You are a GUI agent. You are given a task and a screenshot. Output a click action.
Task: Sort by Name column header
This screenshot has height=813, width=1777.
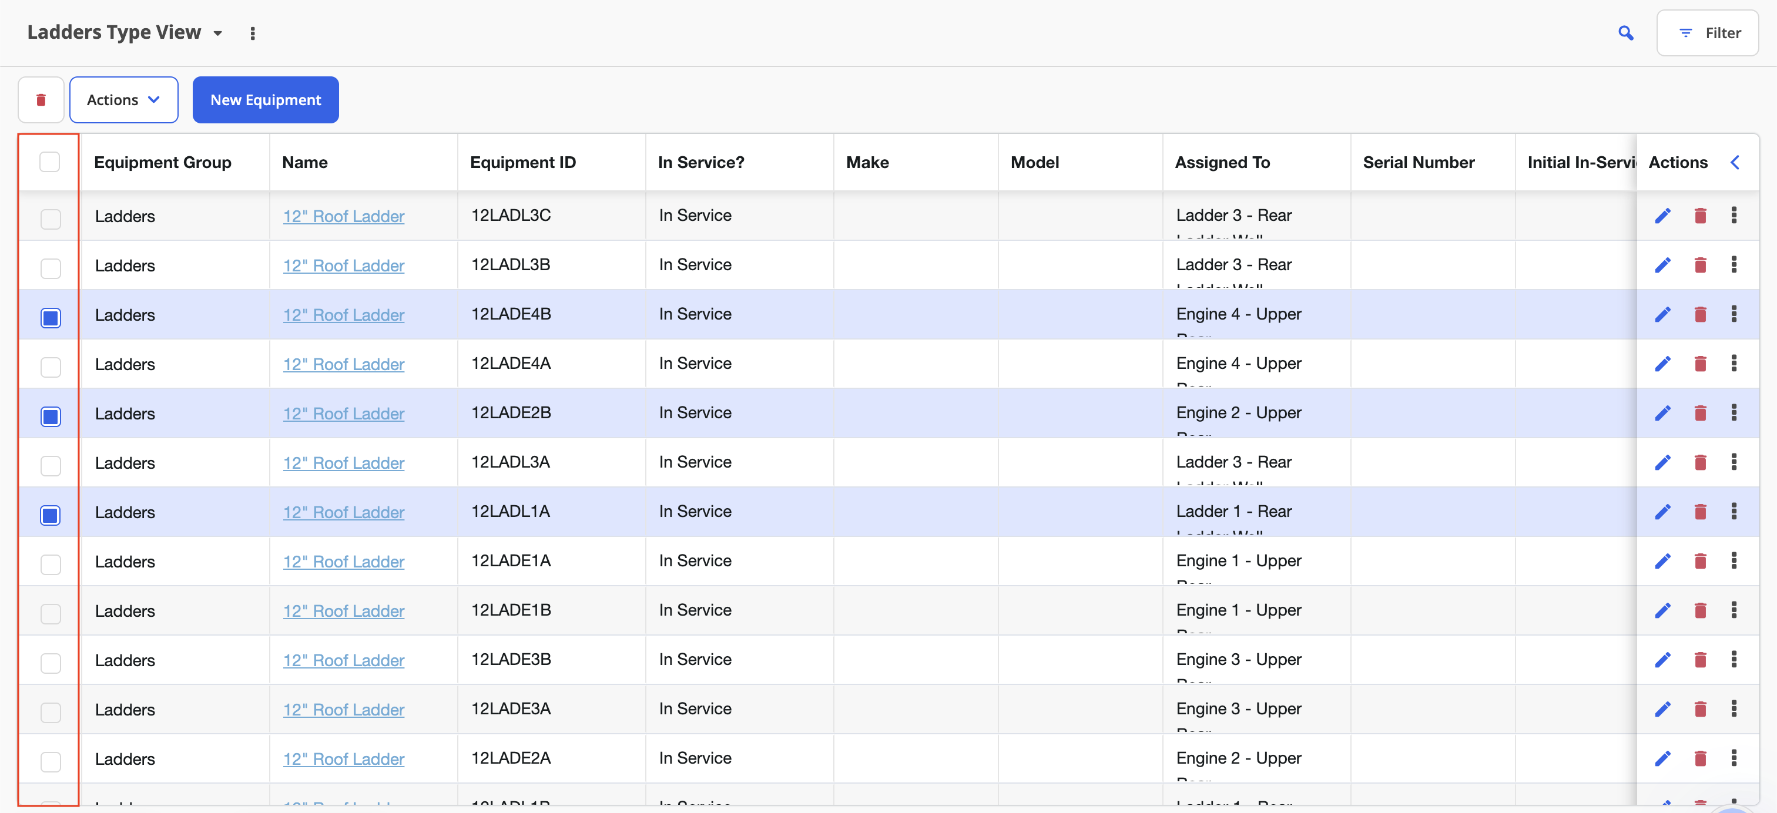[x=305, y=162]
